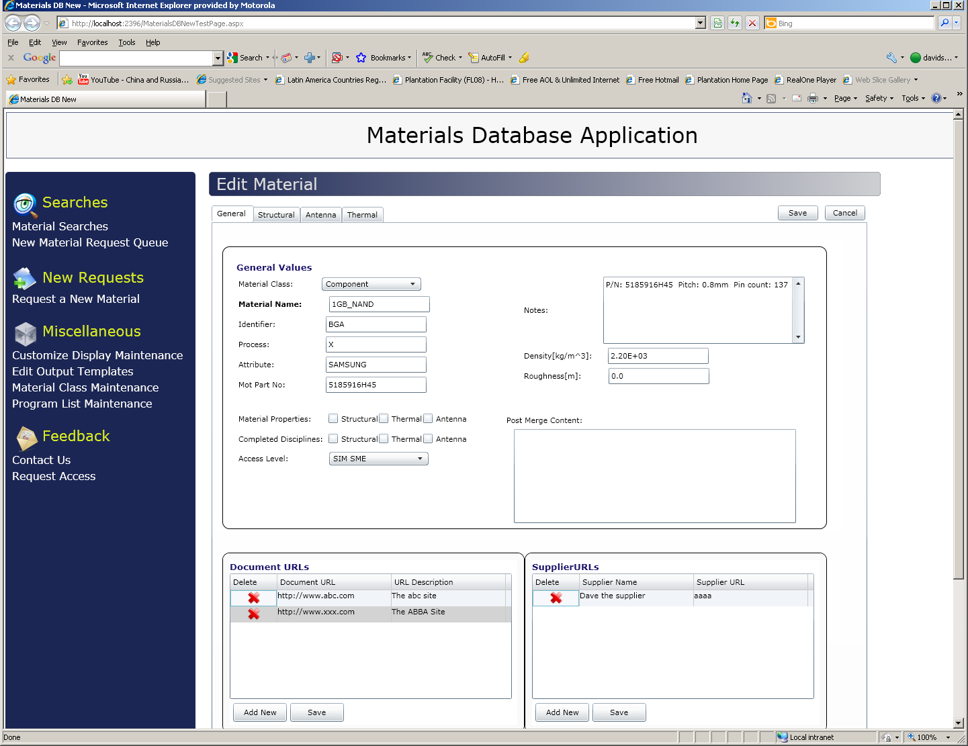Check Structural under Completed Disciplines
Image resolution: width=968 pixels, height=746 pixels.
pyautogui.click(x=333, y=438)
